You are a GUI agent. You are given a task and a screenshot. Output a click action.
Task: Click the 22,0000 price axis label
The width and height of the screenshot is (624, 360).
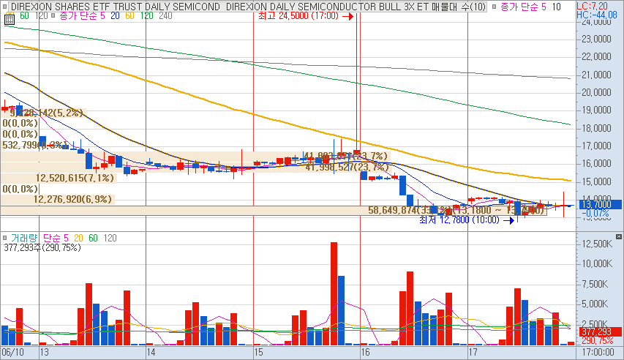click(596, 56)
